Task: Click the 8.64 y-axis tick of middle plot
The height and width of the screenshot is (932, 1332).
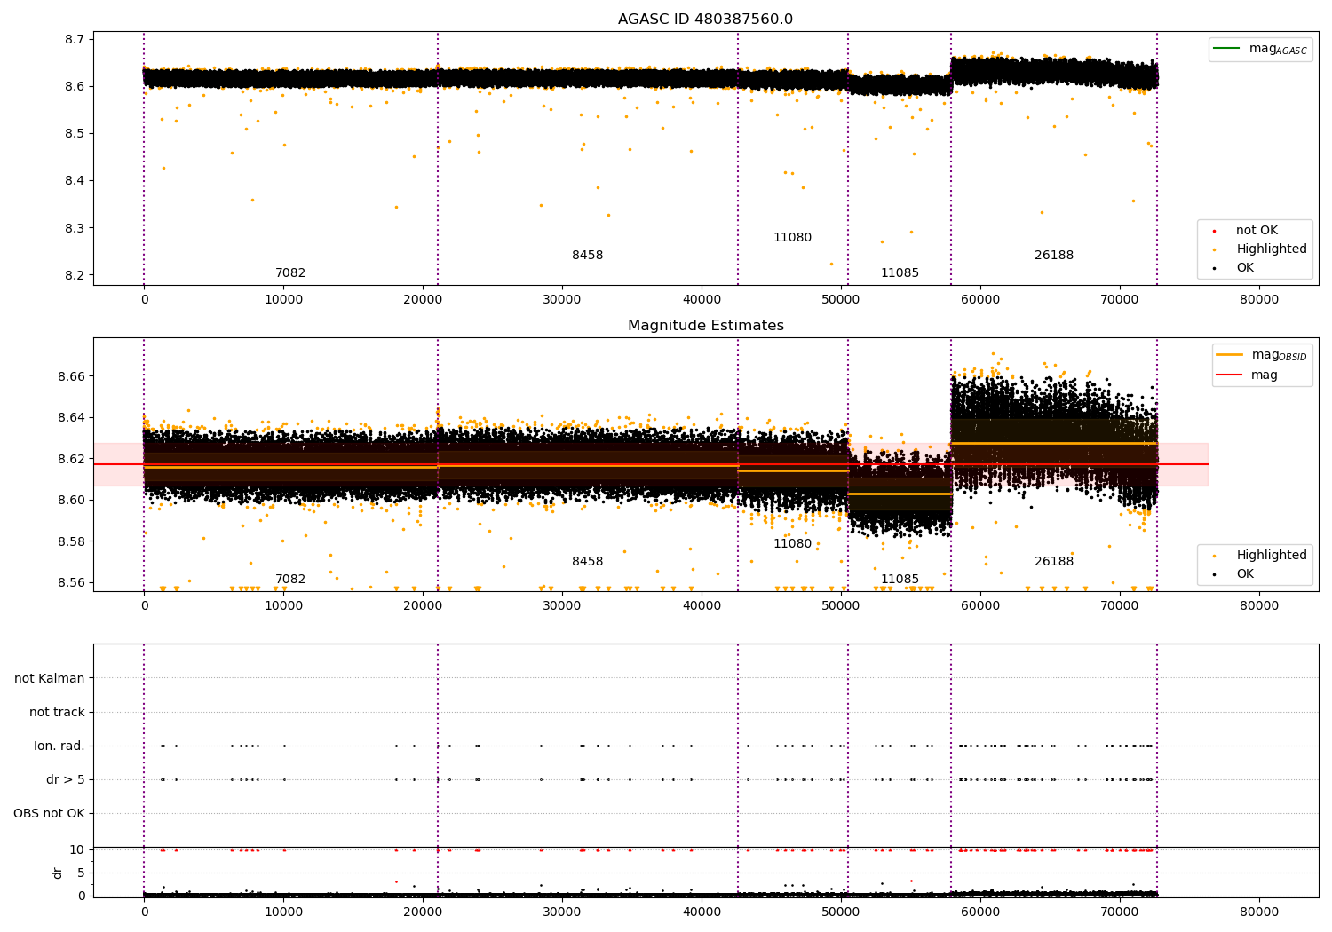Action: [x=71, y=418]
